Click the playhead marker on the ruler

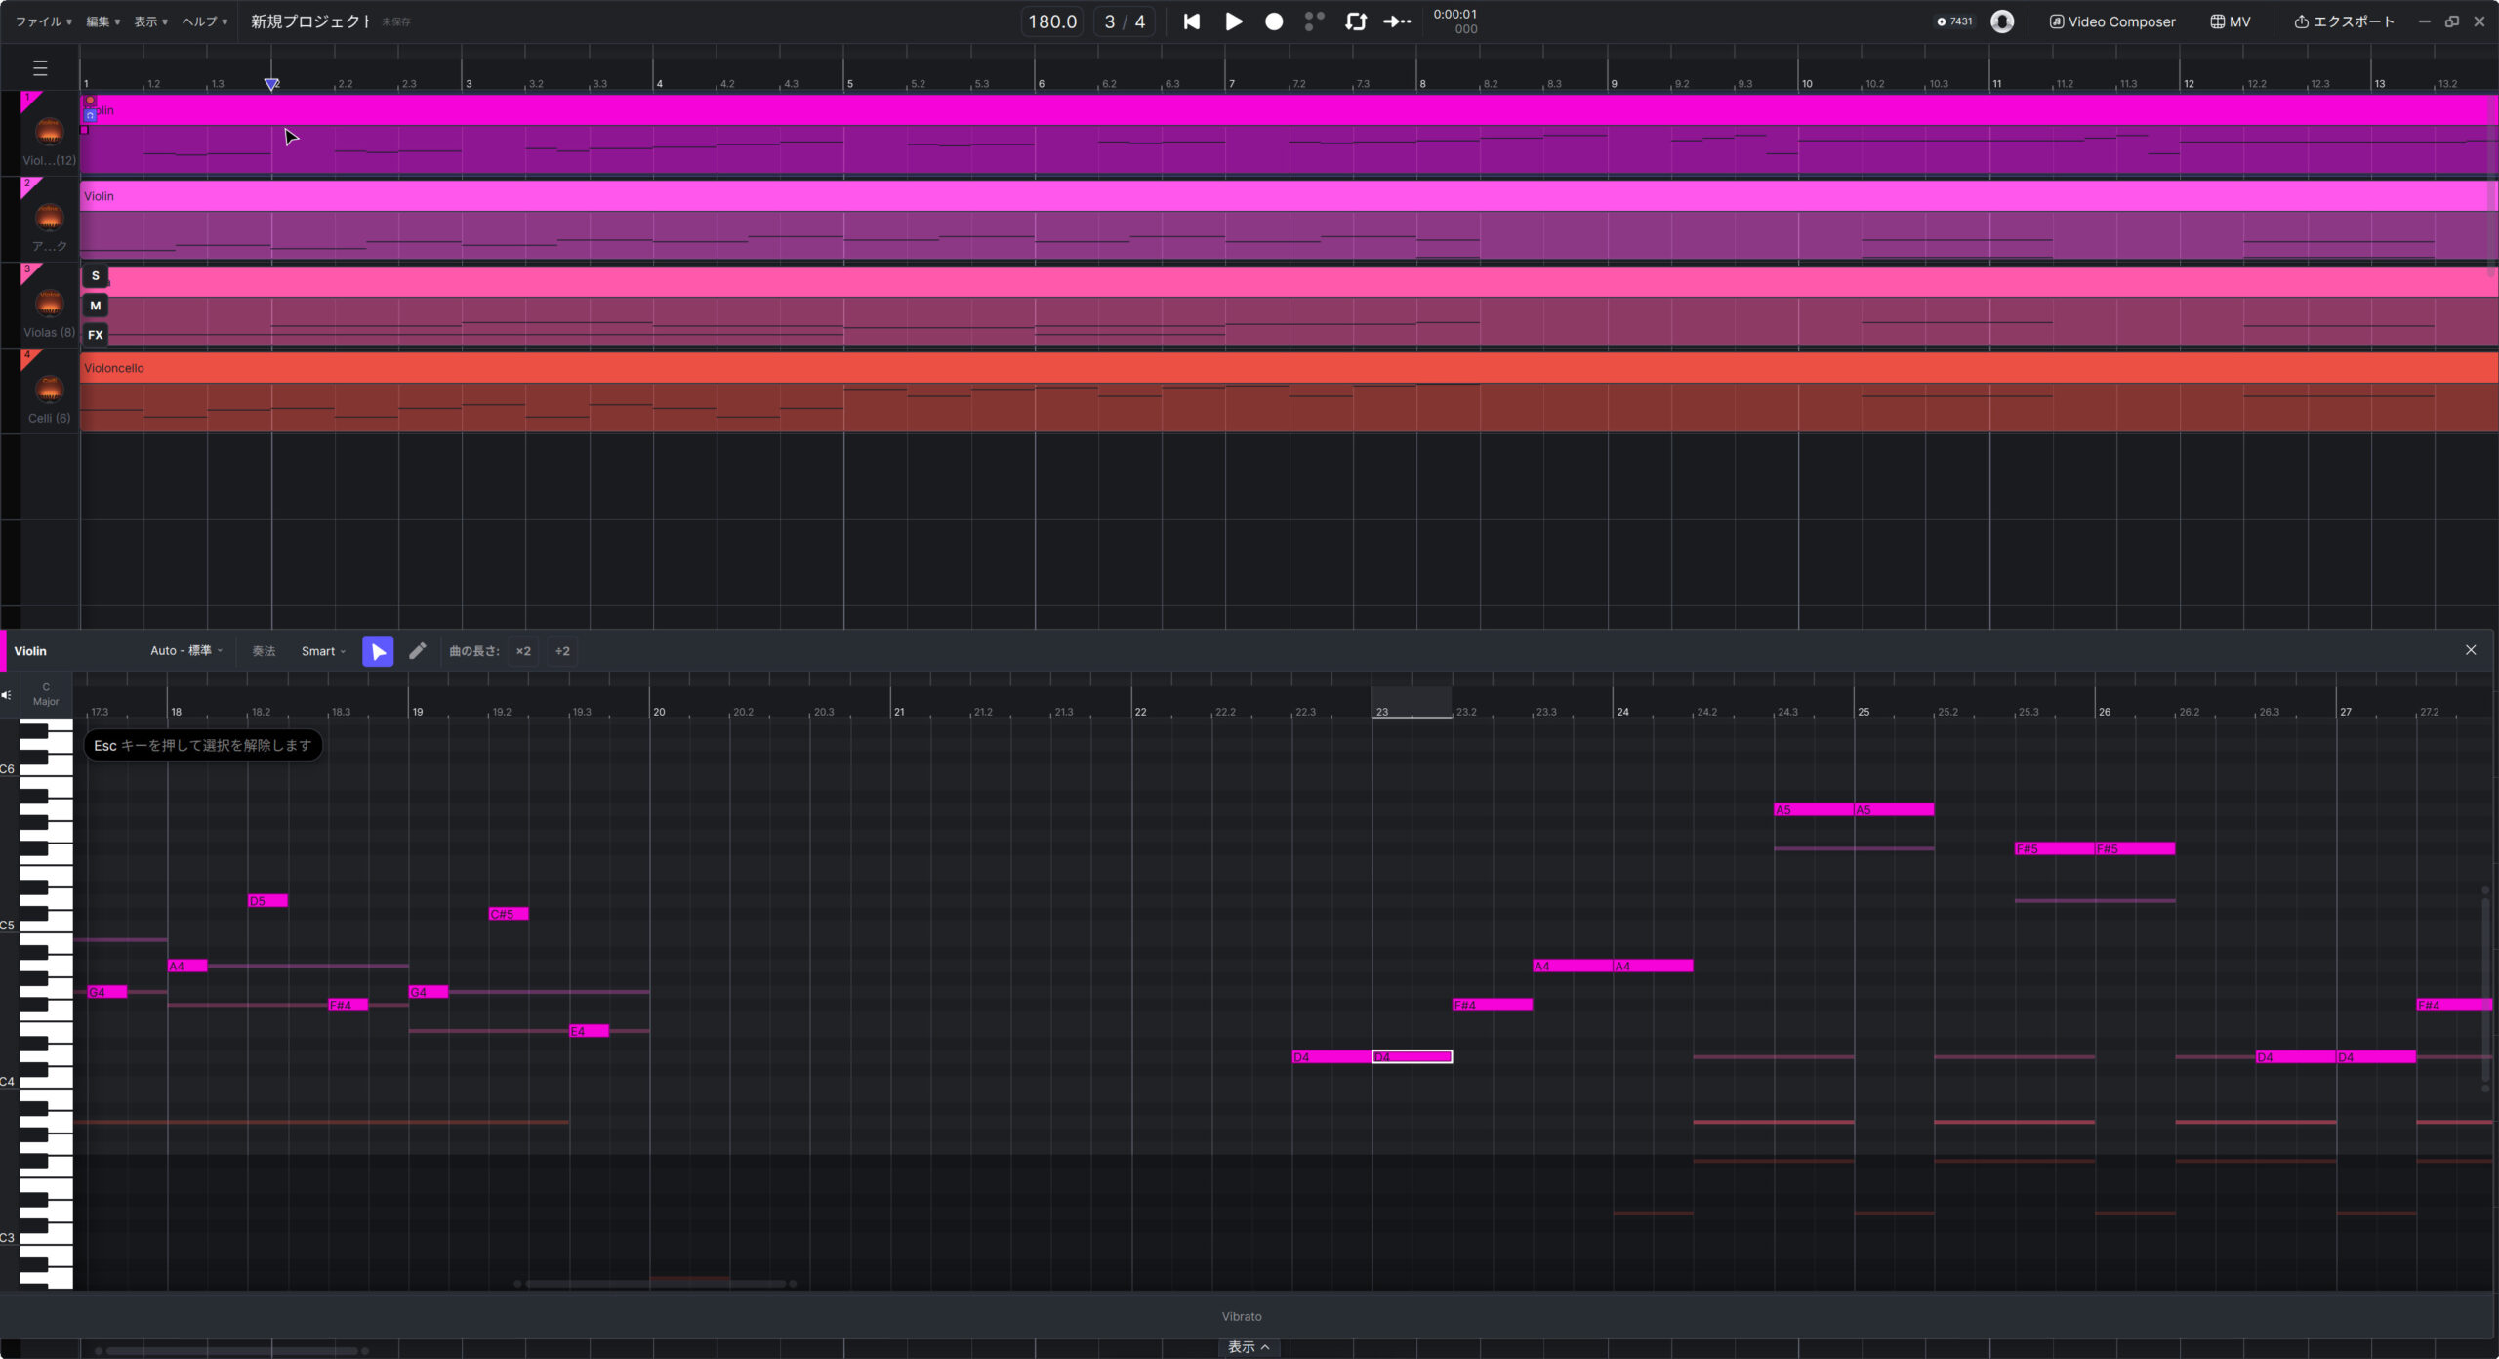[x=272, y=85]
